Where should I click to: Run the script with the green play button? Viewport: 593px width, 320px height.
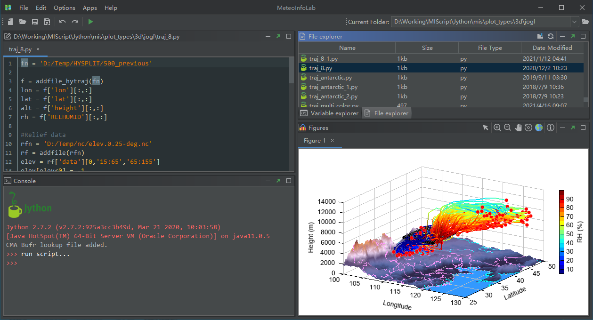90,22
